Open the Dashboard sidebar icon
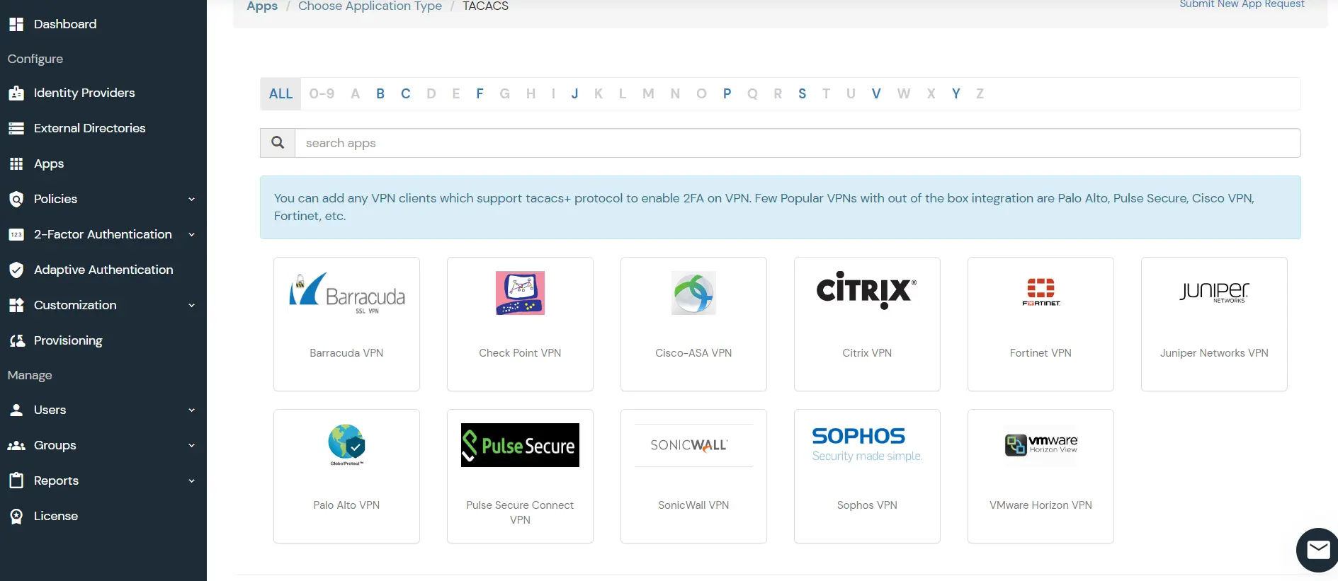The image size is (1338, 581). tap(16, 24)
